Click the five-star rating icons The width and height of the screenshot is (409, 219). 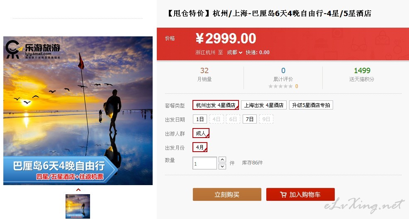click(x=280, y=86)
